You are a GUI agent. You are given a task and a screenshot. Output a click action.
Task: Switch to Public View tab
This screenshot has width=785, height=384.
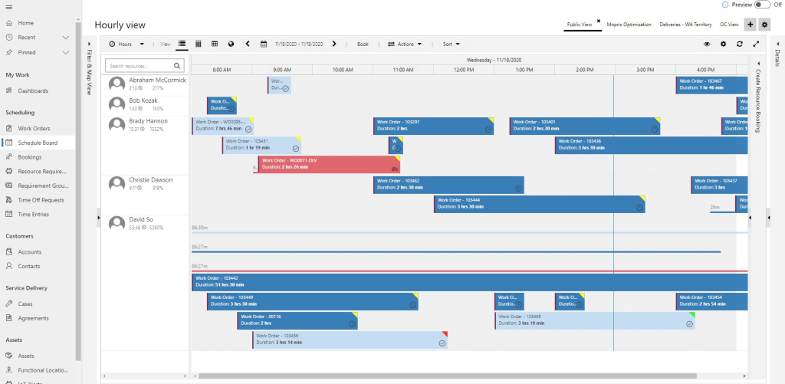(x=580, y=24)
